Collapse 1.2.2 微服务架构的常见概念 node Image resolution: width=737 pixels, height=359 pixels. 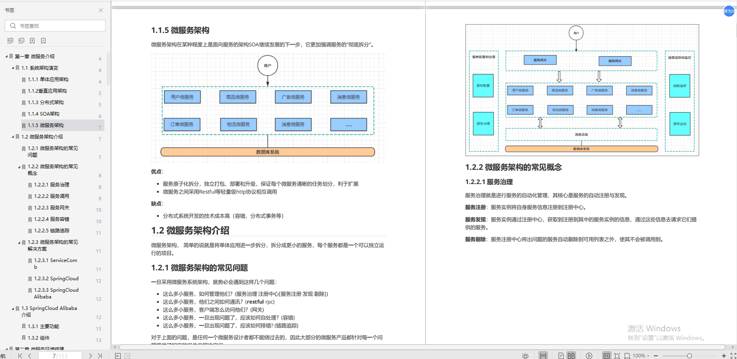coord(19,167)
